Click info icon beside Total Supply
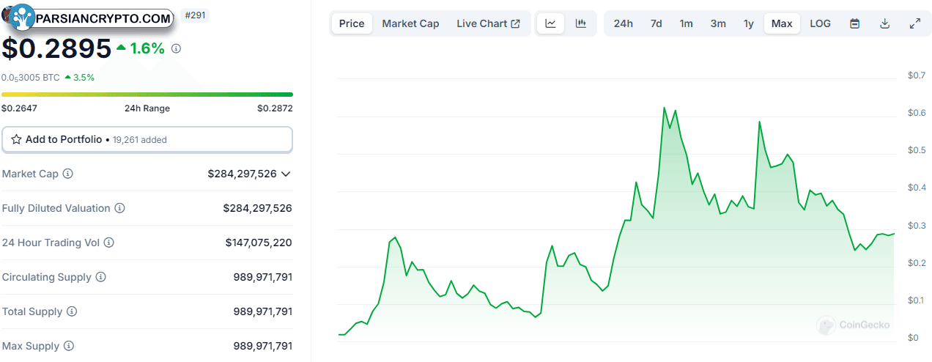 72,311
